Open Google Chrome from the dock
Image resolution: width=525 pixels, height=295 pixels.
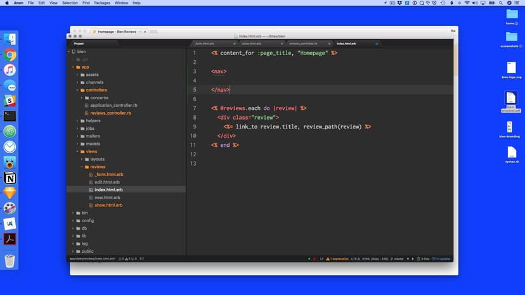[10, 55]
